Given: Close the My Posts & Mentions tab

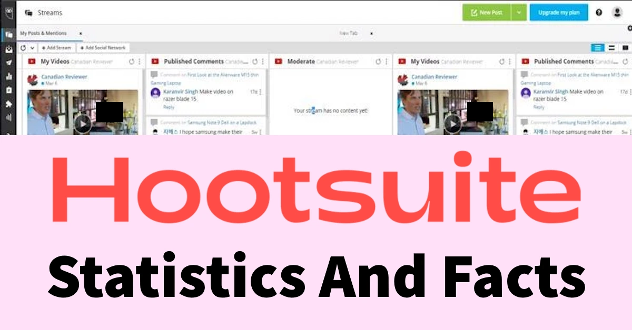Looking at the screenshot, I should pos(81,33).
